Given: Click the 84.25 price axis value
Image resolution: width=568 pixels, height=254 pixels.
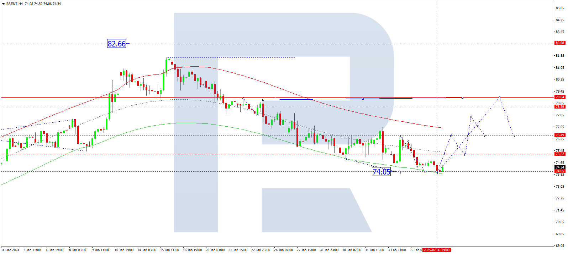Looking at the screenshot, I should coord(560,20).
